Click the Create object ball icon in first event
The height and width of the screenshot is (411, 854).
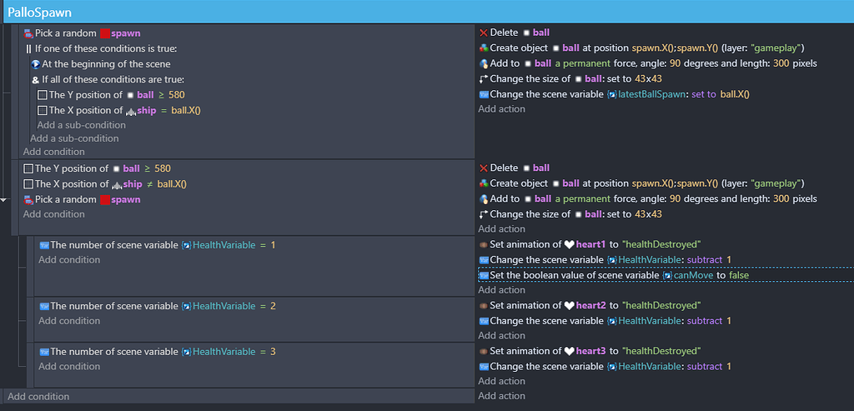click(483, 48)
